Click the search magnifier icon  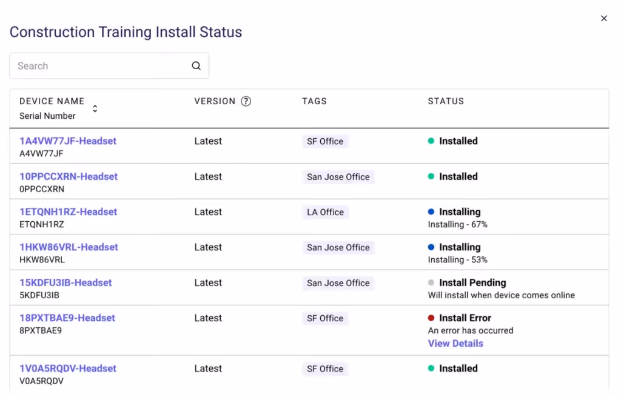[196, 65]
